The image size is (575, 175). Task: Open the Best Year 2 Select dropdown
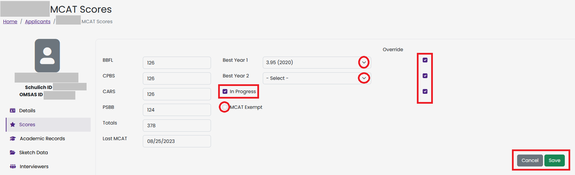pos(317,78)
